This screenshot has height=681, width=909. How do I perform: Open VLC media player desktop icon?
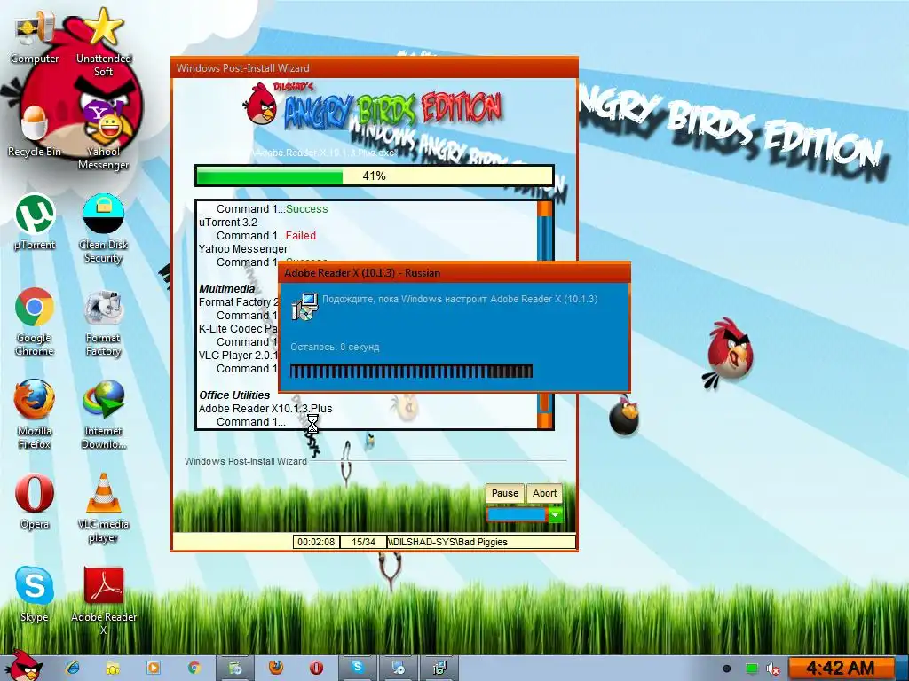(x=103, y=508)
